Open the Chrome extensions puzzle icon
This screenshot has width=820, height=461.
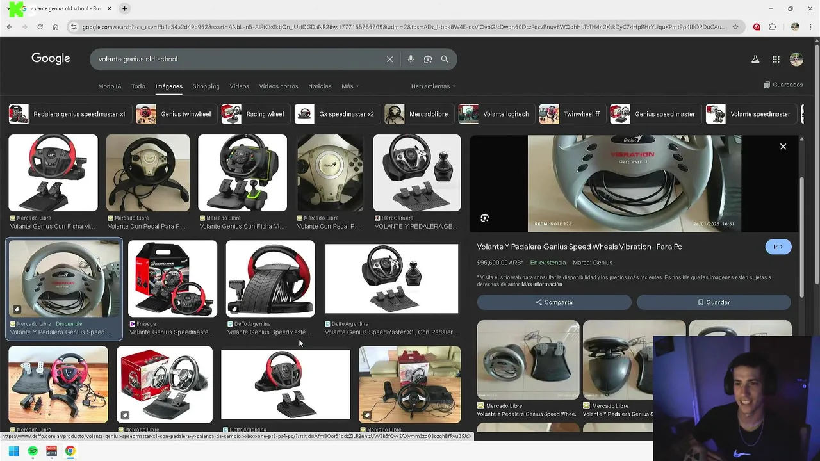773,27
